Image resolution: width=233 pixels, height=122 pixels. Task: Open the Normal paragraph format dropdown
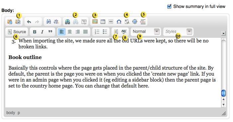pyautogui.click(x=146, y=31)
